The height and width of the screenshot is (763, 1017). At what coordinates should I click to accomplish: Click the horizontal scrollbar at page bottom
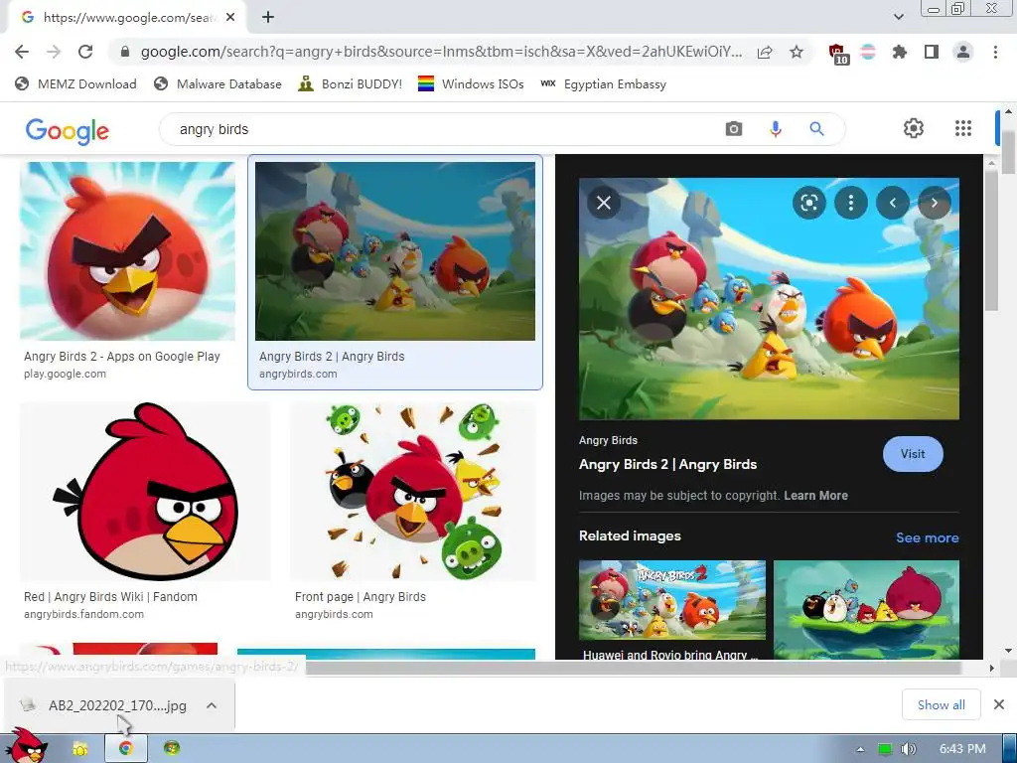point(633,668)
